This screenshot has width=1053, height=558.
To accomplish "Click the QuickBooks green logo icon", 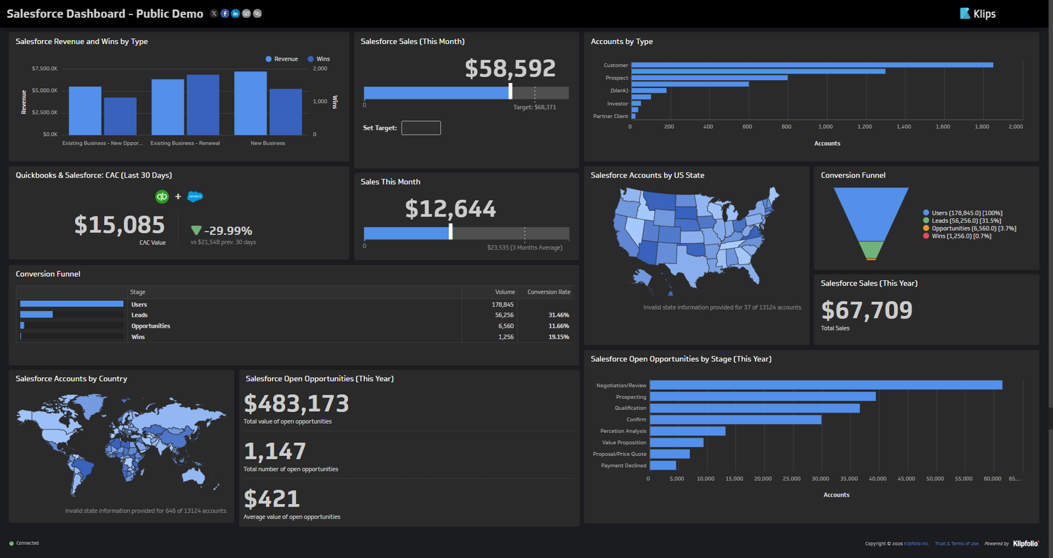I will click(x=162, y=196).
